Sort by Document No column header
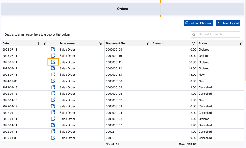 click(x=115, y=43)
